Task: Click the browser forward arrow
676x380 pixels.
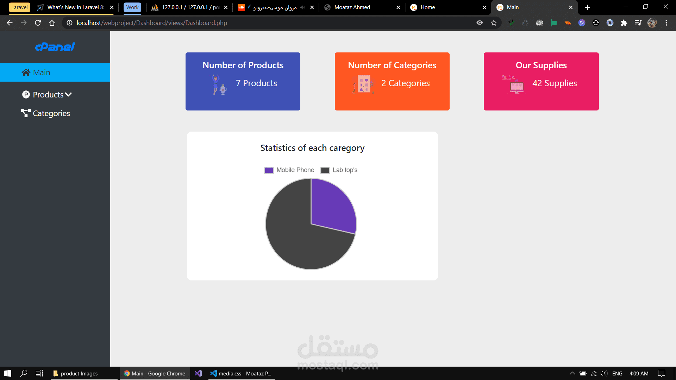Action: [24, 23]
